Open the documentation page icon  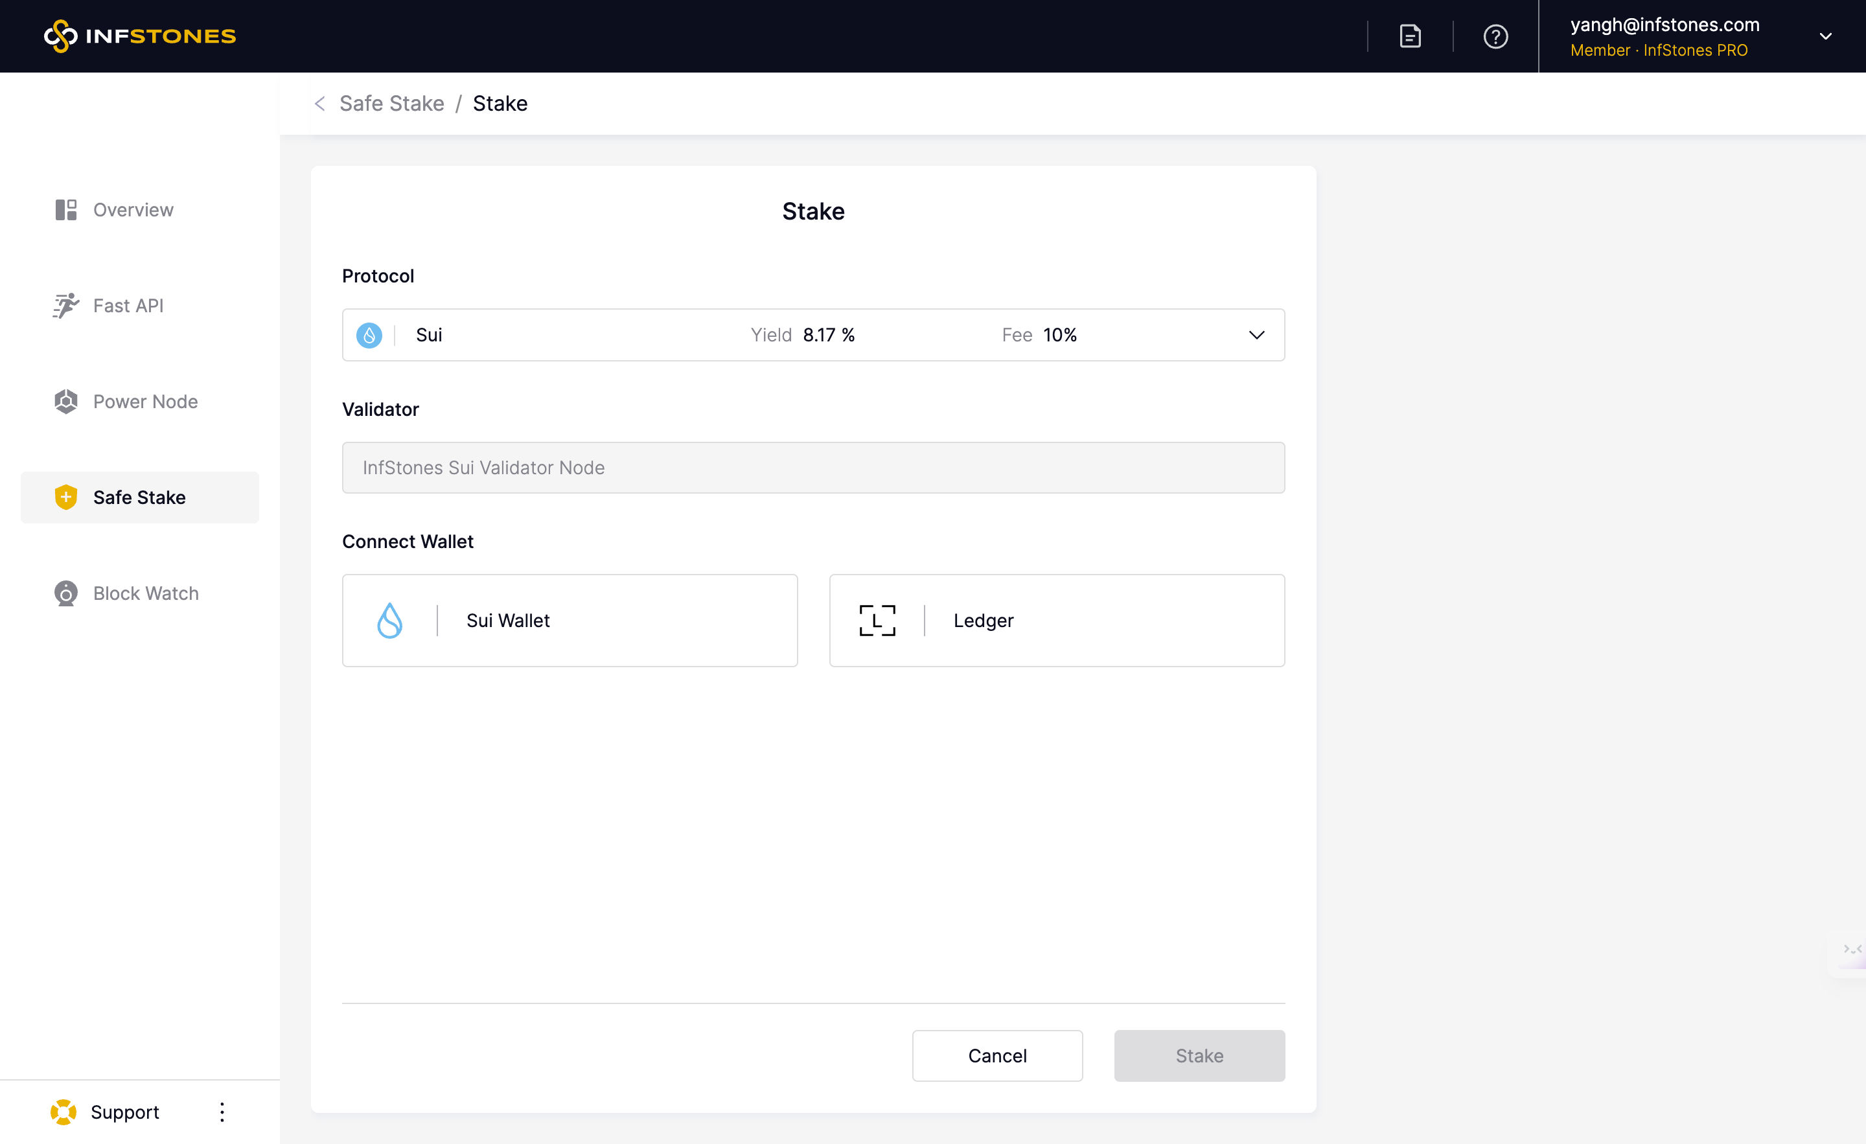1409,36
